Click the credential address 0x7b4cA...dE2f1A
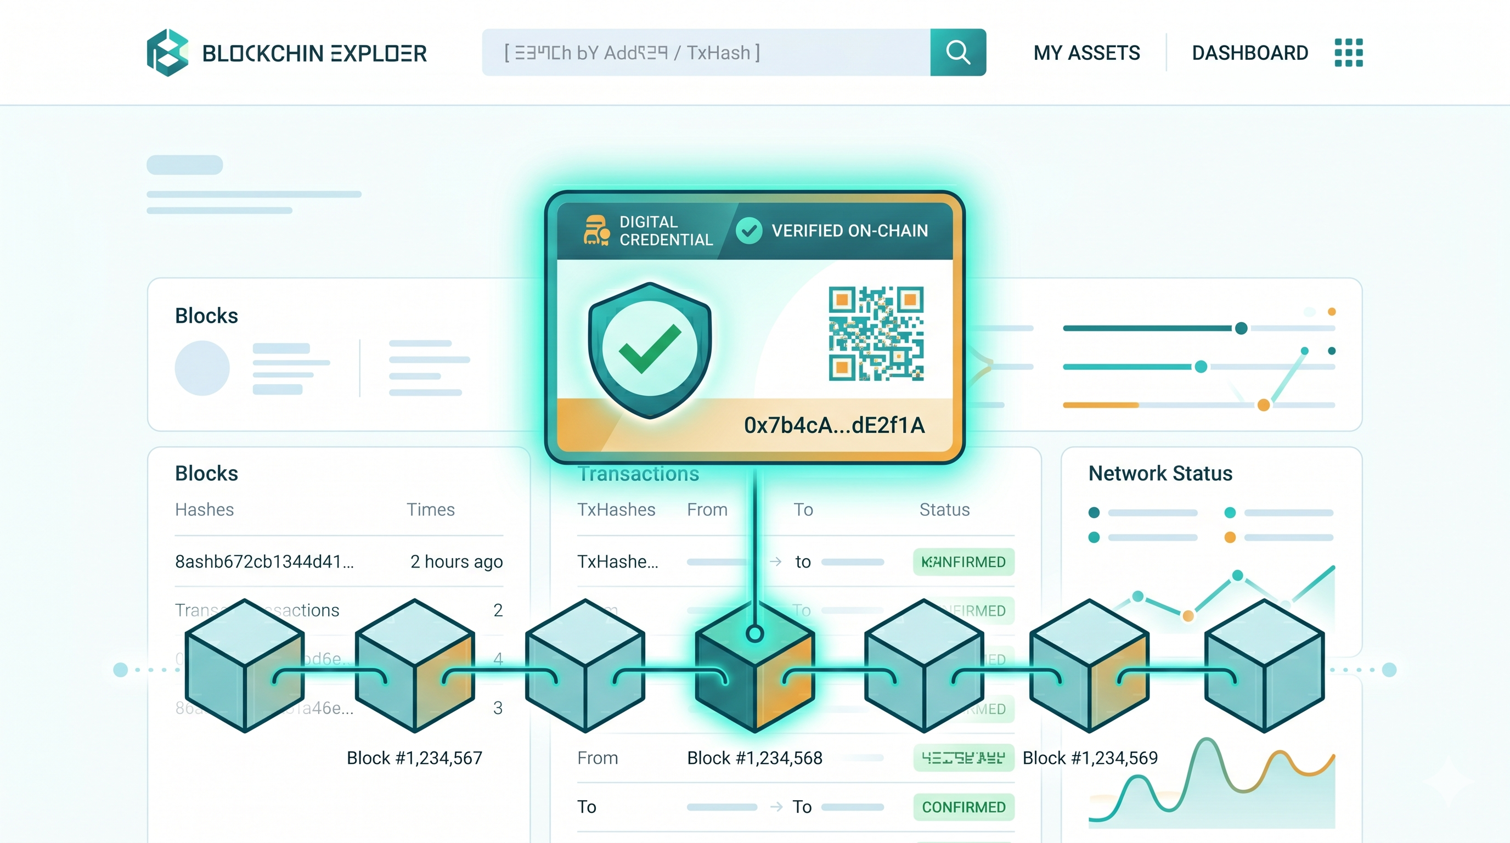Image resolution: width=1510 pixels, height=843 pixels. (834, 425)
